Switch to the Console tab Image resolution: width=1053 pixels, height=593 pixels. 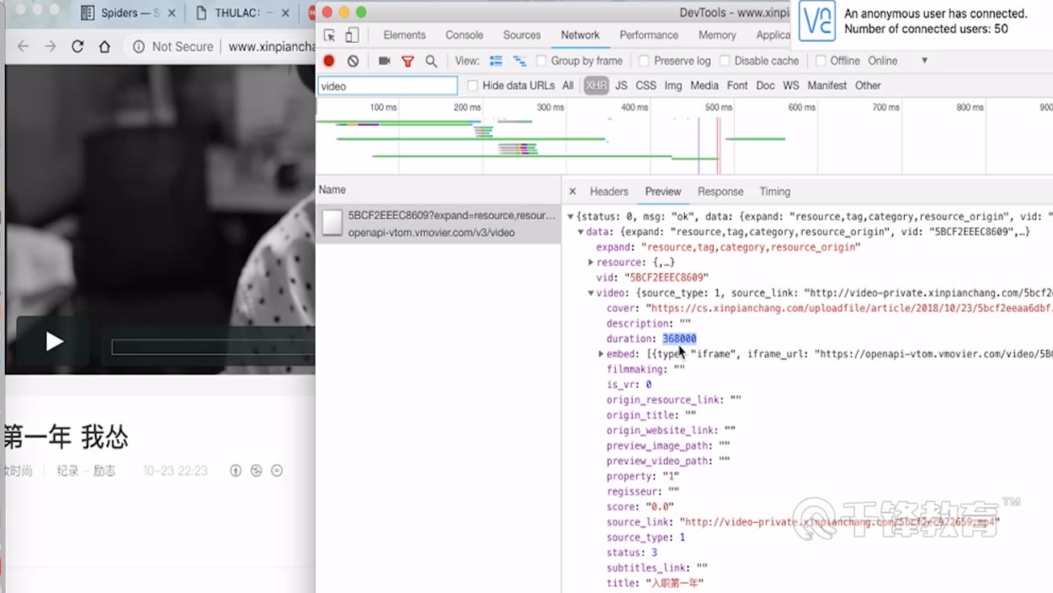(x=464, y=35)
